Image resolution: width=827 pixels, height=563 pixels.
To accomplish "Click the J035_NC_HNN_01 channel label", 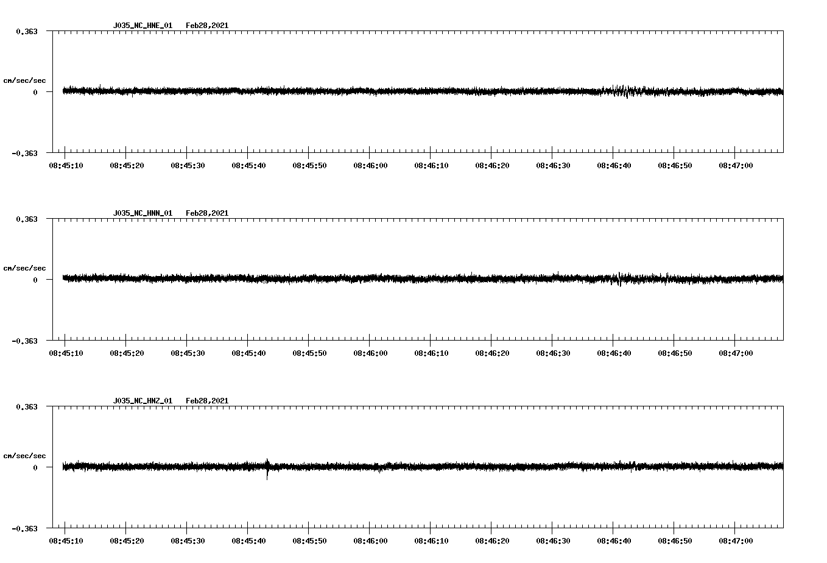I will (x=142, y=213).
